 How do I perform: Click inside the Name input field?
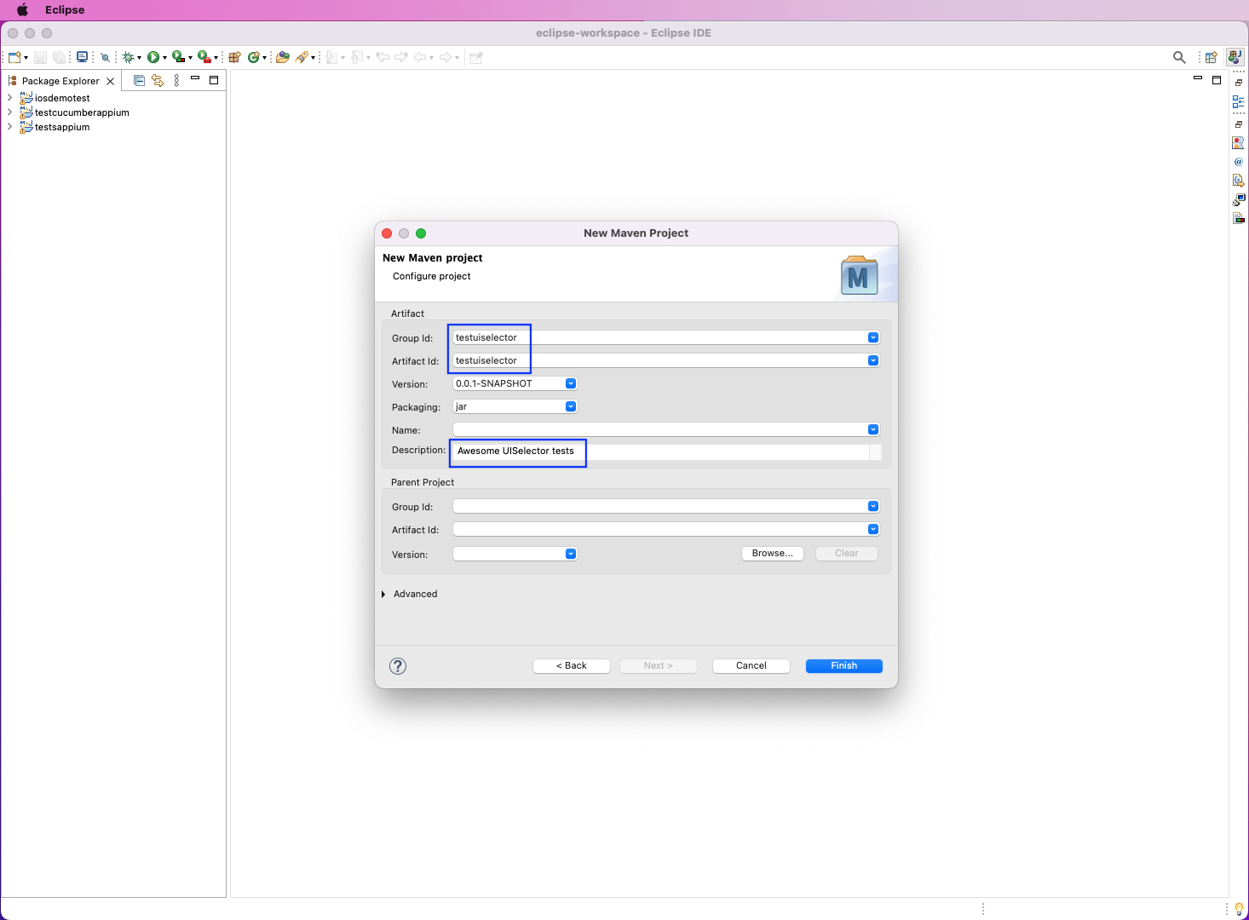click(656, 429)
